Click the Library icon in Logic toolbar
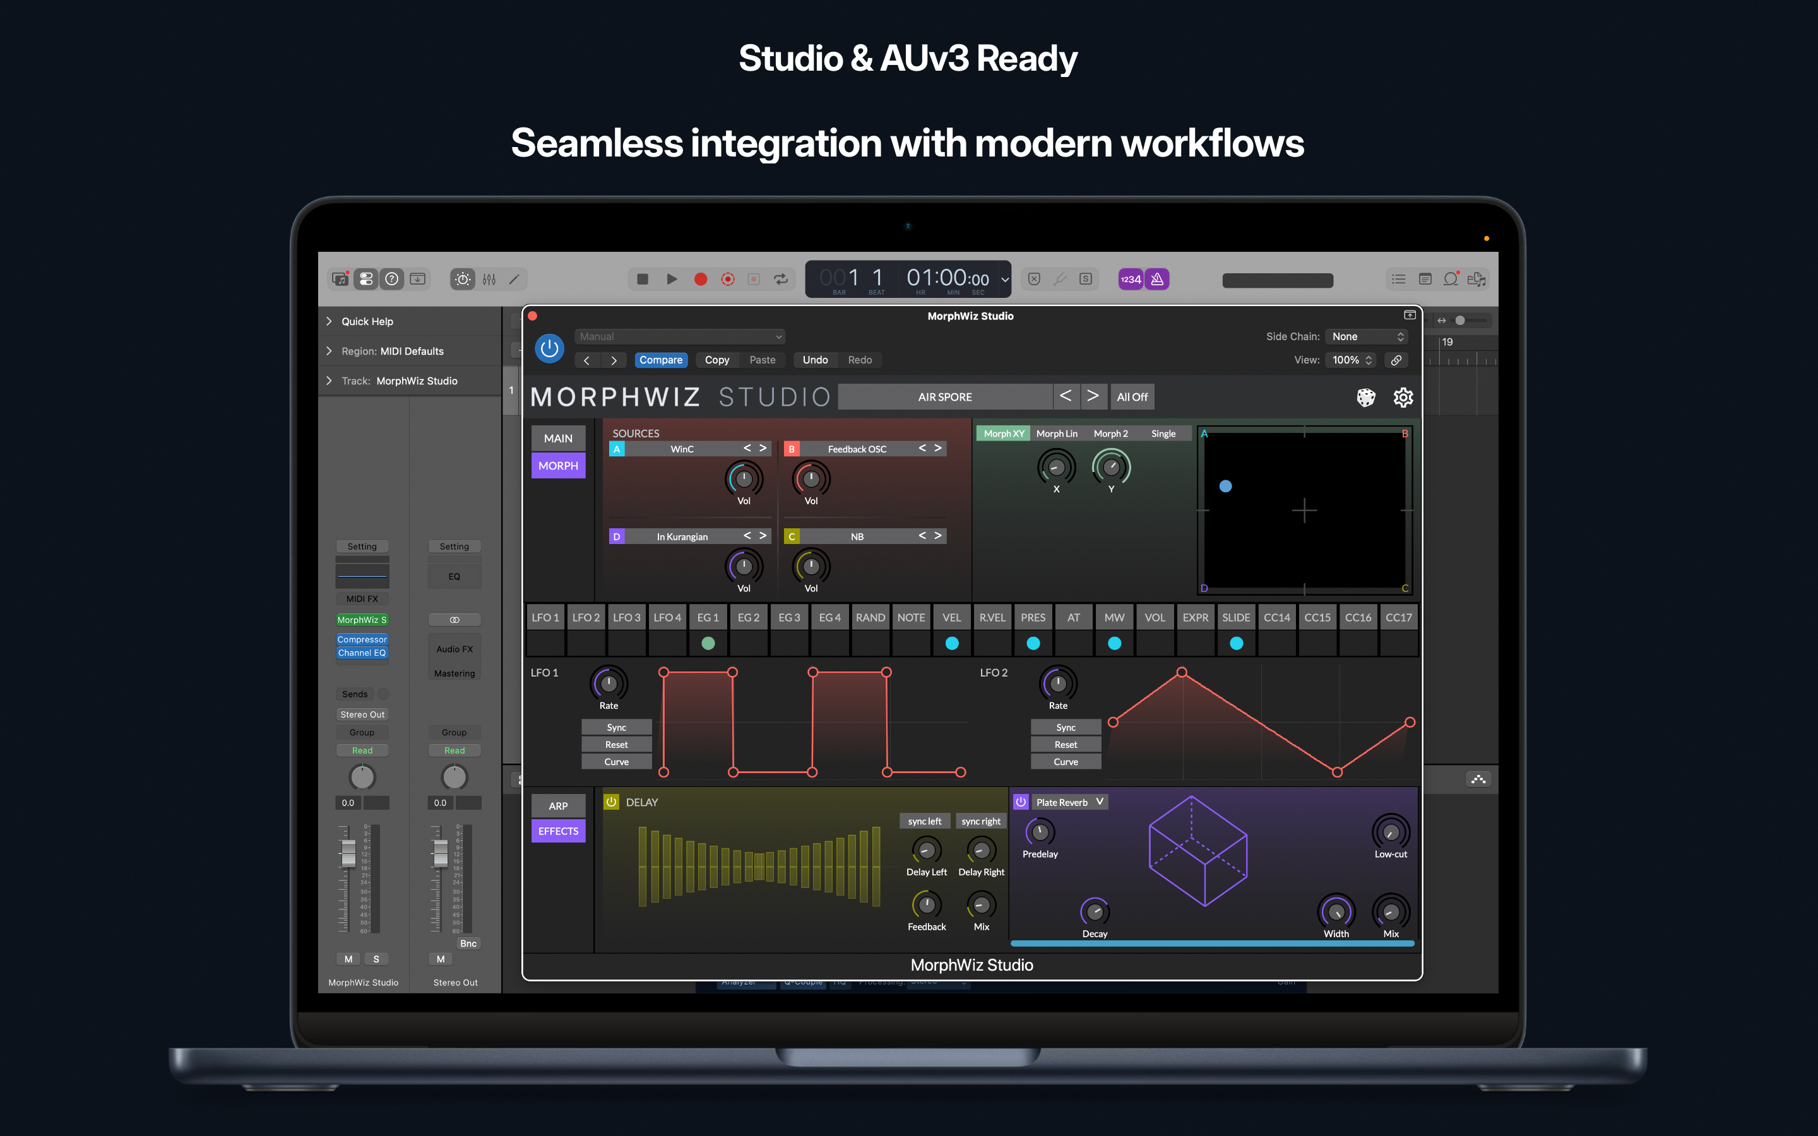The image size is (1818, 1136). pyautogui.click(x=340, y=279)
